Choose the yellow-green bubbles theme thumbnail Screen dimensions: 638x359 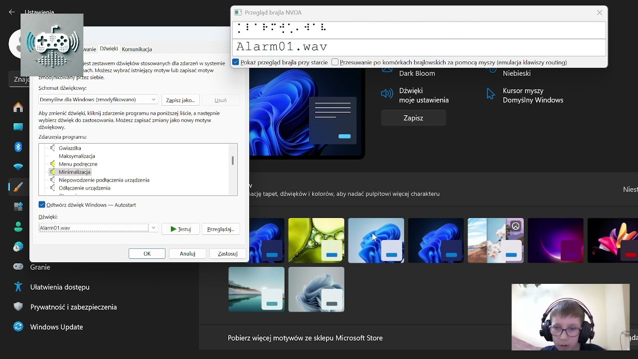316,240
